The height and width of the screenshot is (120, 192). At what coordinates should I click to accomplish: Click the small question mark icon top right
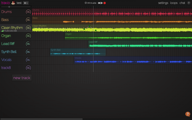click(189, 3)
